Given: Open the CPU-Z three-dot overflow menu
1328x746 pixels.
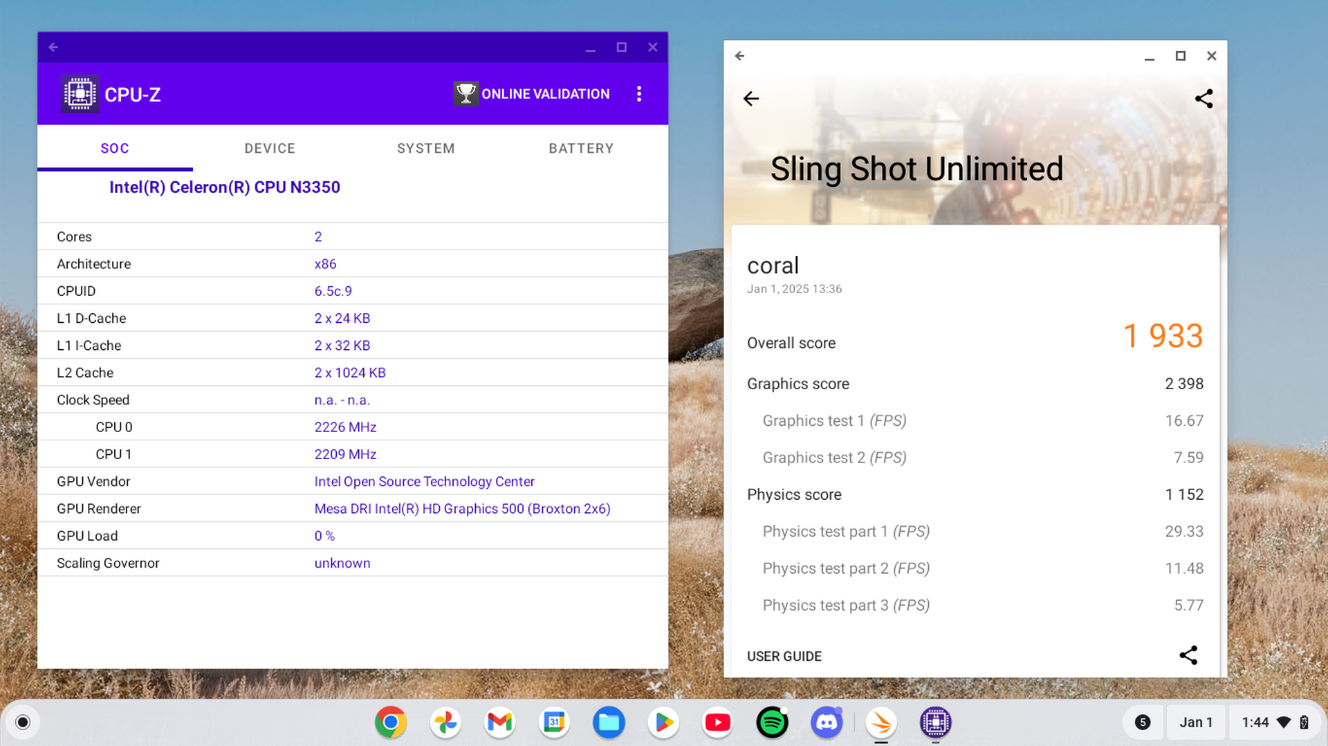Looking at the screenshot, I should point(639,94).
